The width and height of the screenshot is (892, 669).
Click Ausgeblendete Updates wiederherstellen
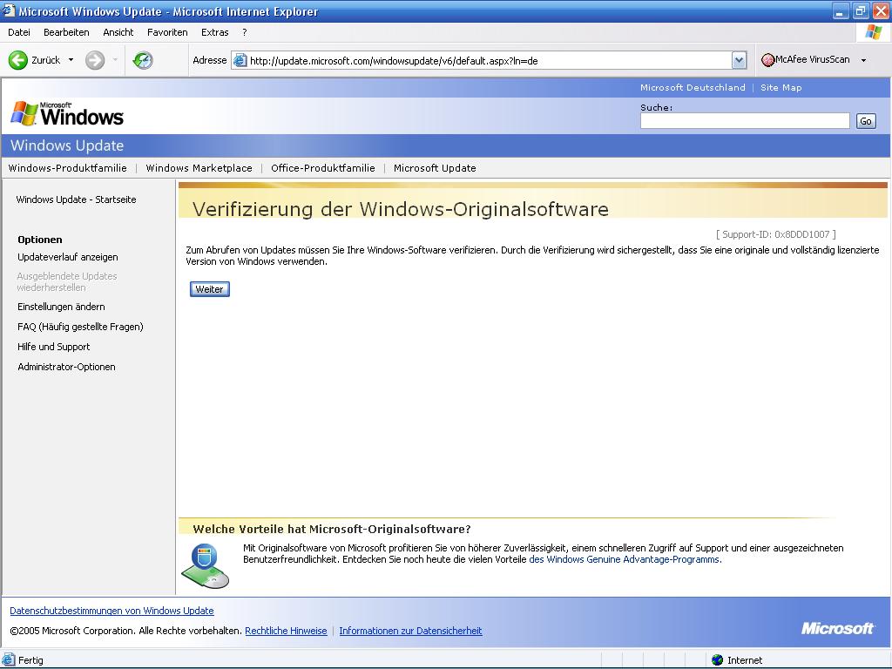click(67, 281)
